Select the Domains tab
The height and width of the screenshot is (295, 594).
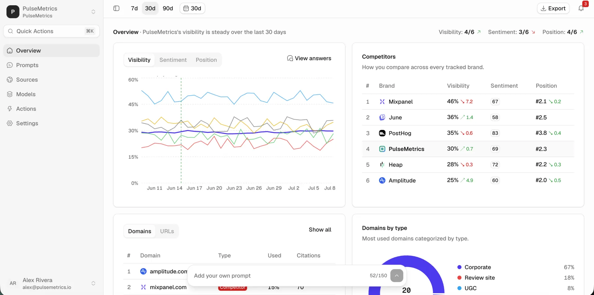(x=140, y=231)
